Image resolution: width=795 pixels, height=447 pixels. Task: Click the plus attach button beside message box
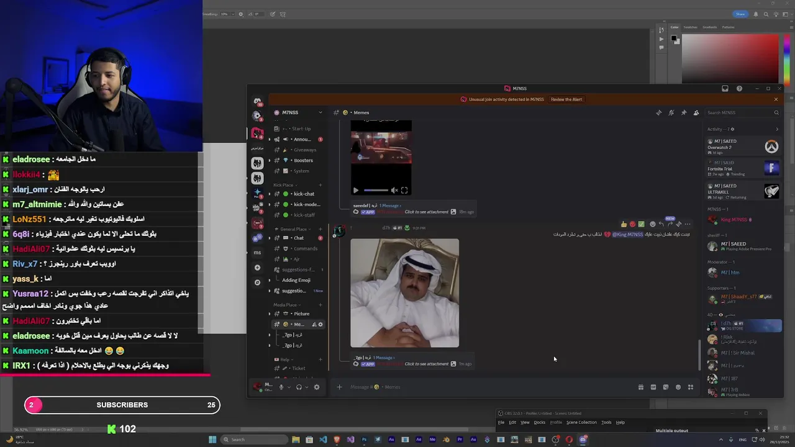pos(339,387)
